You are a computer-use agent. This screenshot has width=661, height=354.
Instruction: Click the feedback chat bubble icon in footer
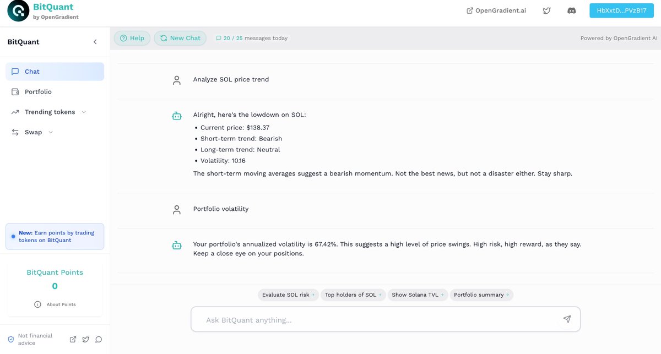coord(99,339)
